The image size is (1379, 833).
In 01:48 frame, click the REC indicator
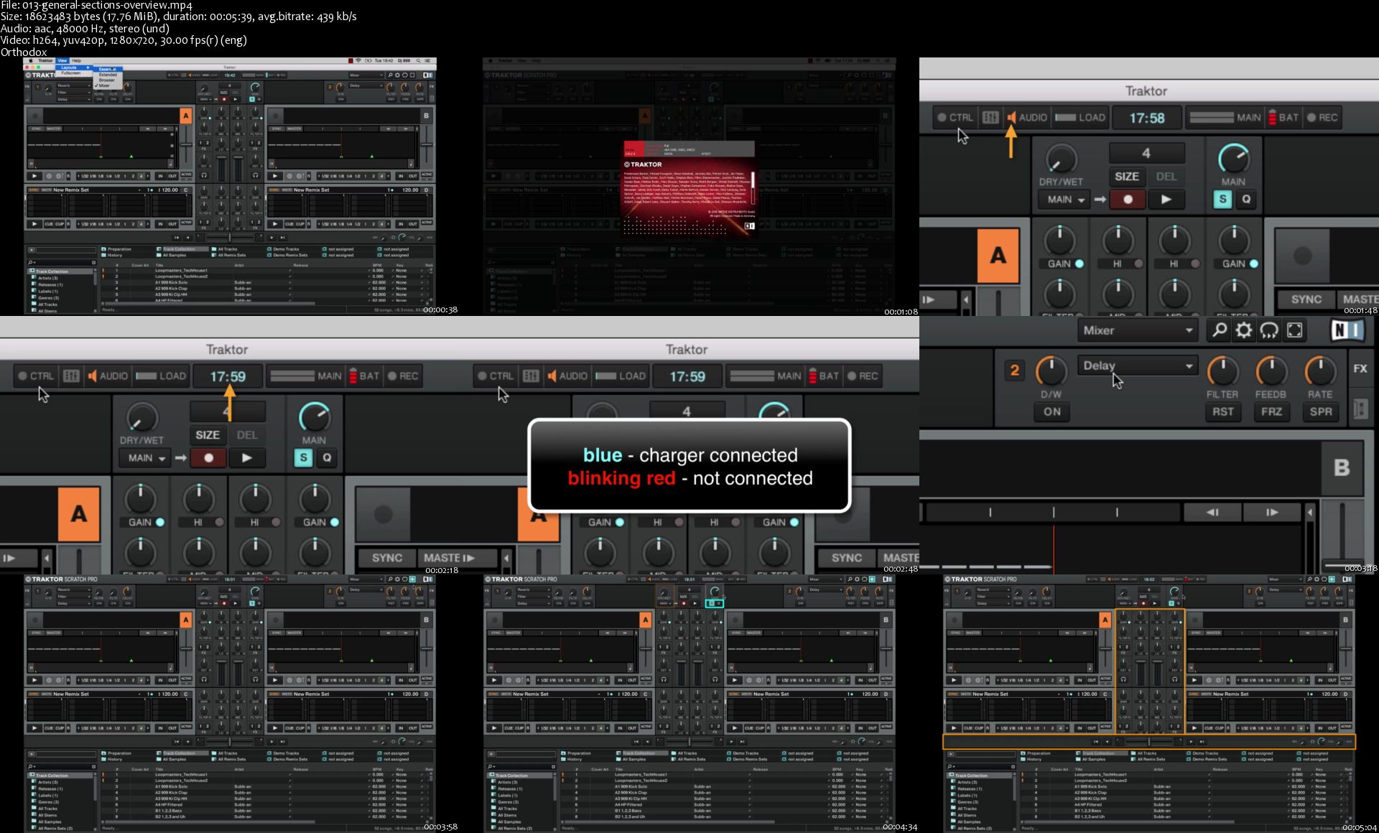pos(1322,117)
